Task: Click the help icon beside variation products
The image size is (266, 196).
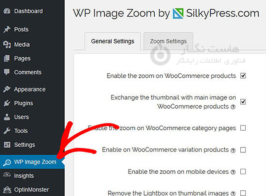Action: pos(233,150)
